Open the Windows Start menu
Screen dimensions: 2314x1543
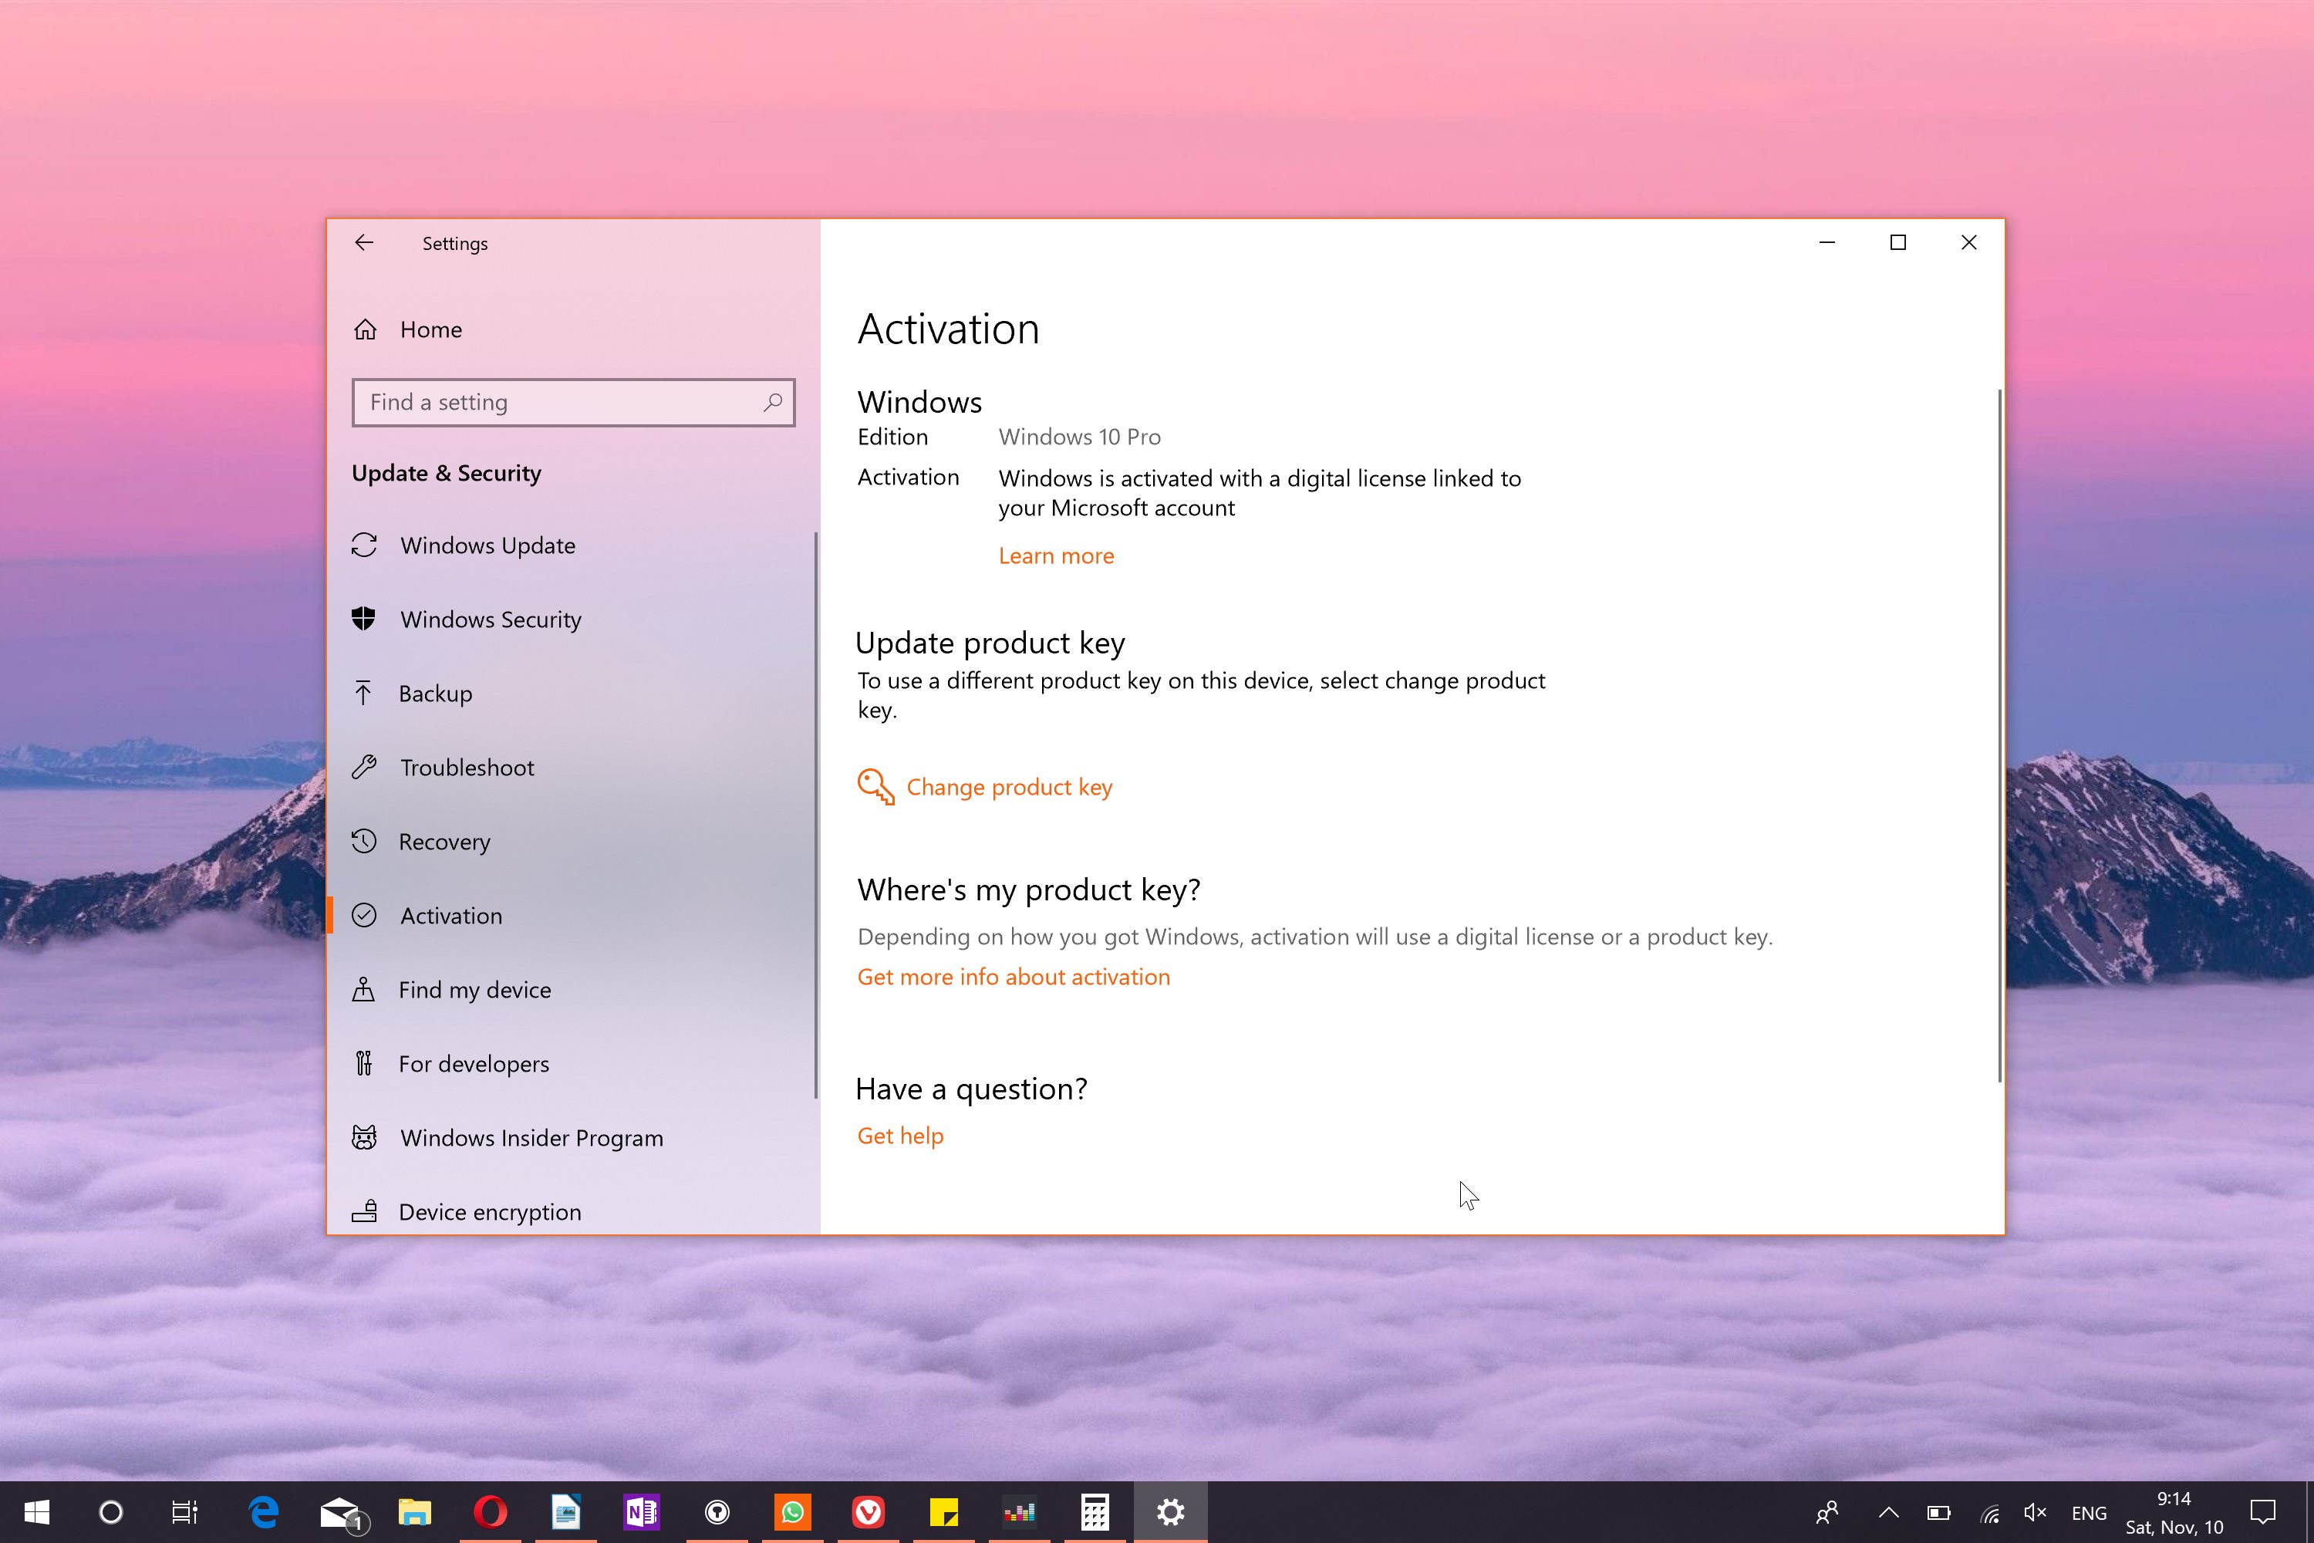(36, 1512)
